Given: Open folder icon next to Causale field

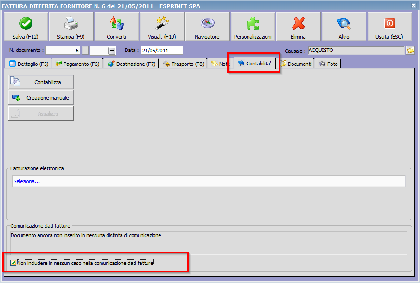Looking at the screenshot, I should pyautogui.click(x=410, y=50).
